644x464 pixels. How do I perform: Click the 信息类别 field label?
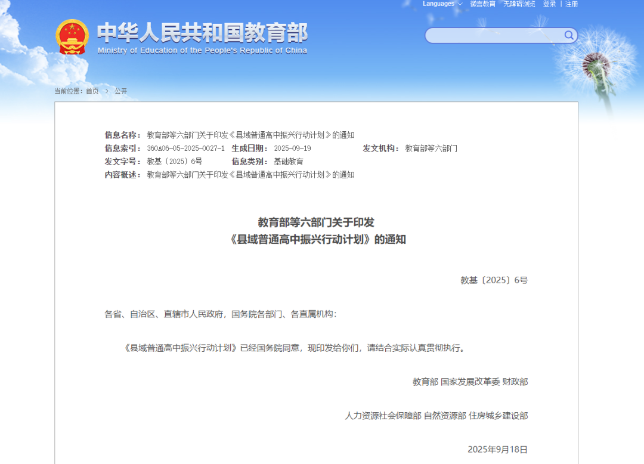coord(250,162)
